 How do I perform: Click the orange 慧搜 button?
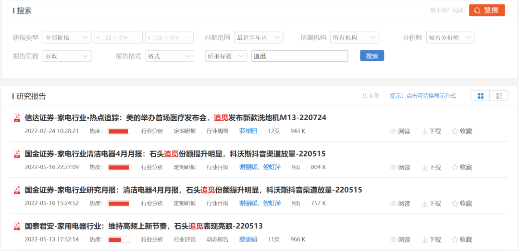pyautogui.click(x=487, y=10)
